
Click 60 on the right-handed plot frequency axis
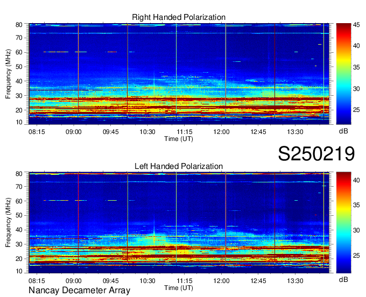point(19,52)
